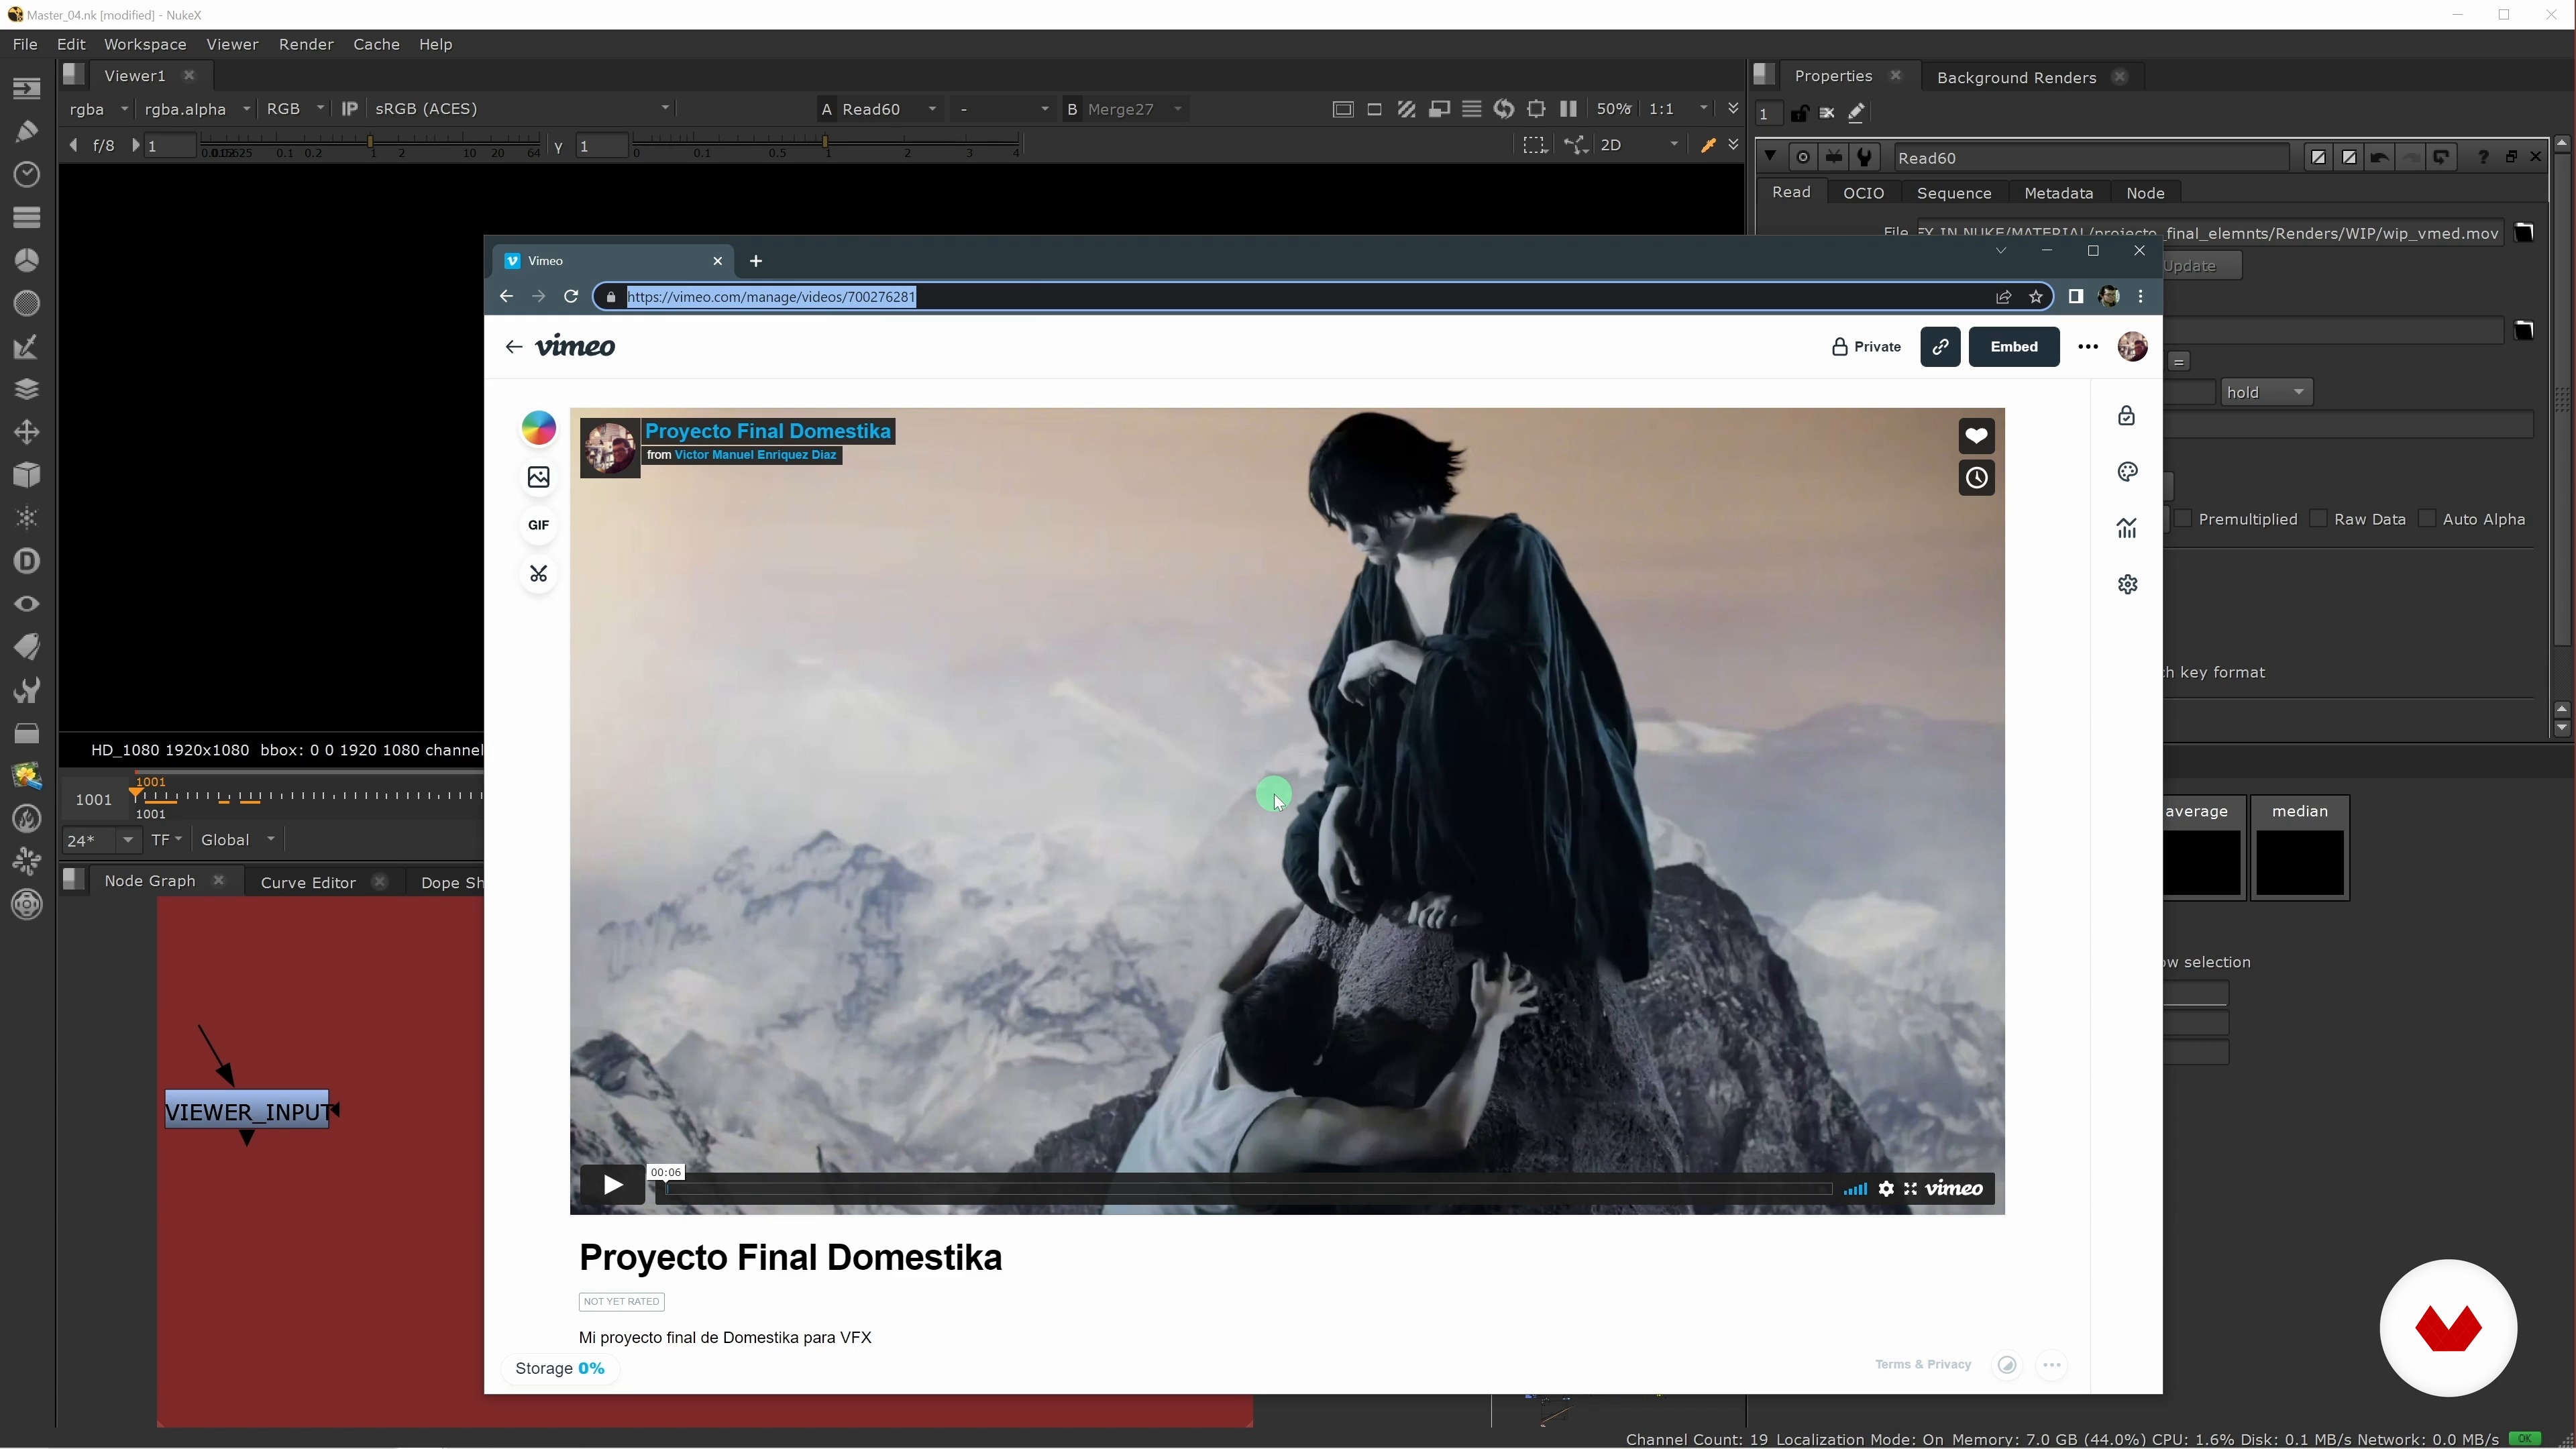Screen dimensions: 2576x1449
Task: Open the 3D nodes cube icon
Action: coord(27,475)
